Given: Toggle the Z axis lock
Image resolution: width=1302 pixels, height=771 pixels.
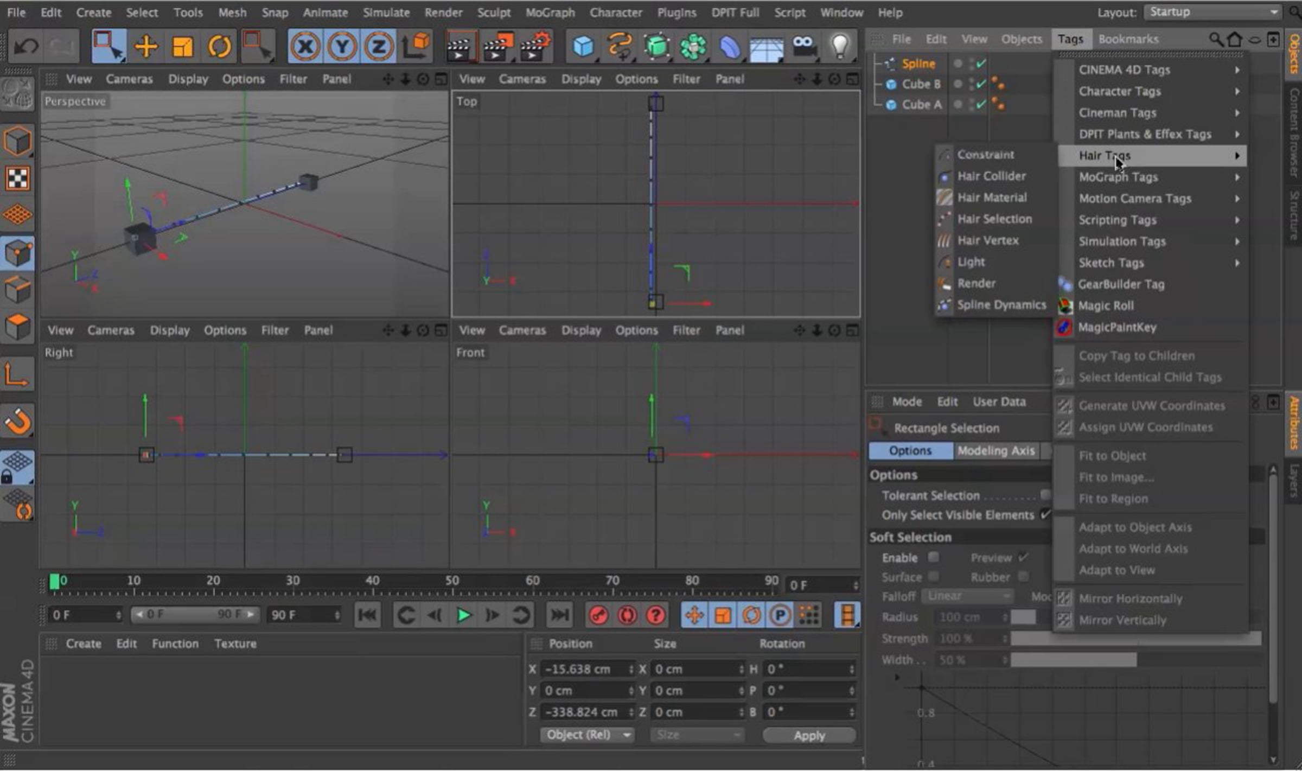Looking at the screenshot, I should pos(378,47).
